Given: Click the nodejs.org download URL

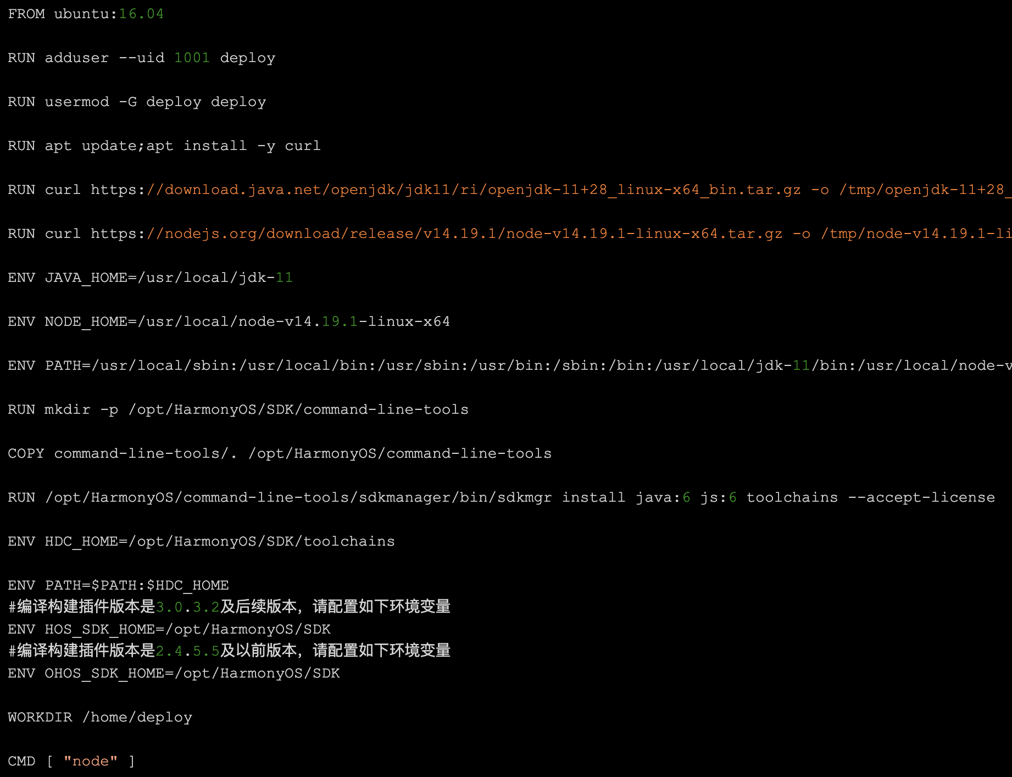Looking at the screenshot, I should (437, 234).
